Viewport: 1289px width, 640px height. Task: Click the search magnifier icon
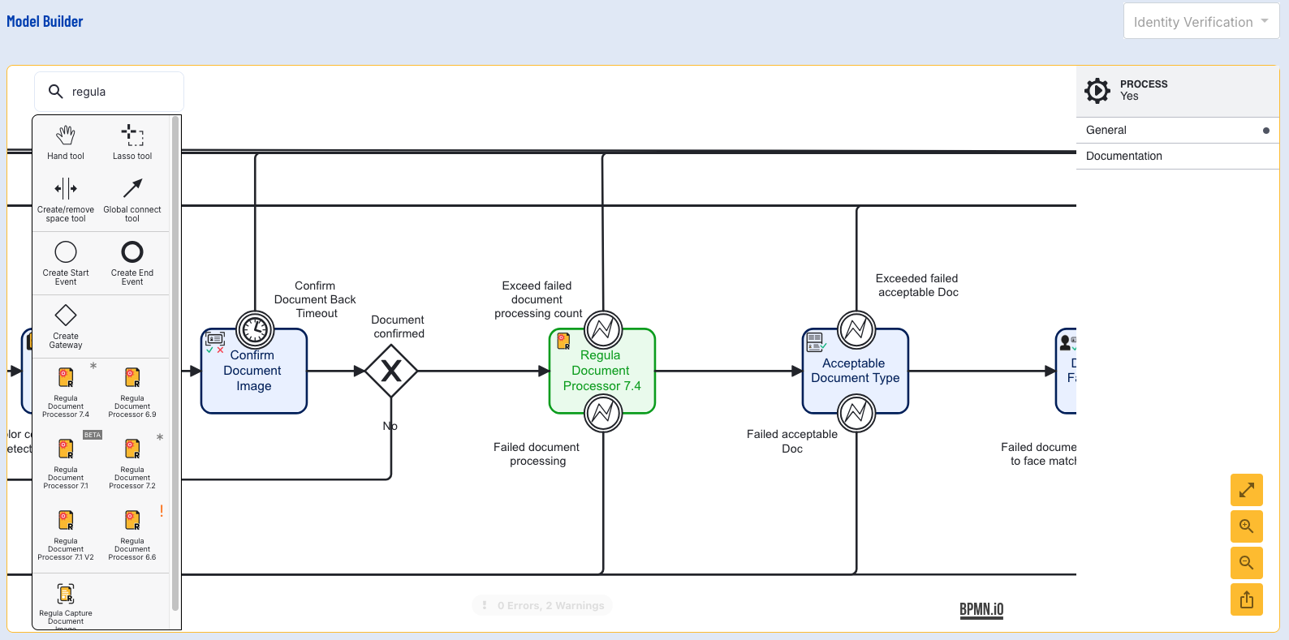[56, 92]
